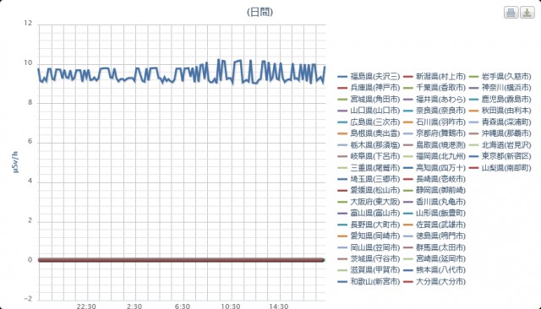Toggle 鹿児島(霧島市) legend entry
The image size is (541, 309).
coord(500,100)
